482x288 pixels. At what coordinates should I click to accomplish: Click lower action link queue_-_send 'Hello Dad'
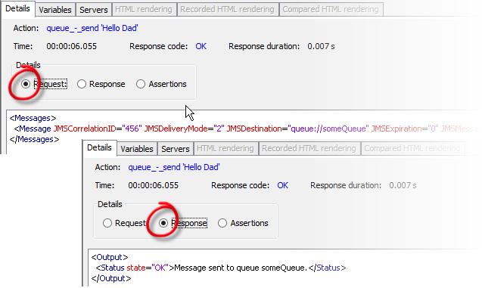pyautogui.click(x=174, y=167)
